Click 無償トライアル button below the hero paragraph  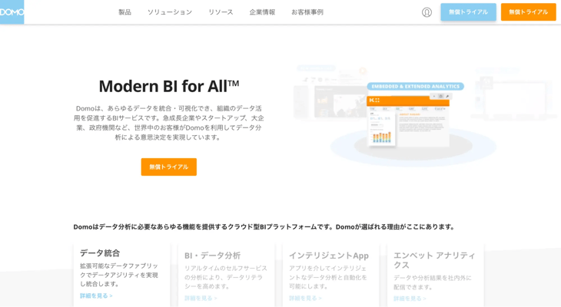[x=169, y=167]
